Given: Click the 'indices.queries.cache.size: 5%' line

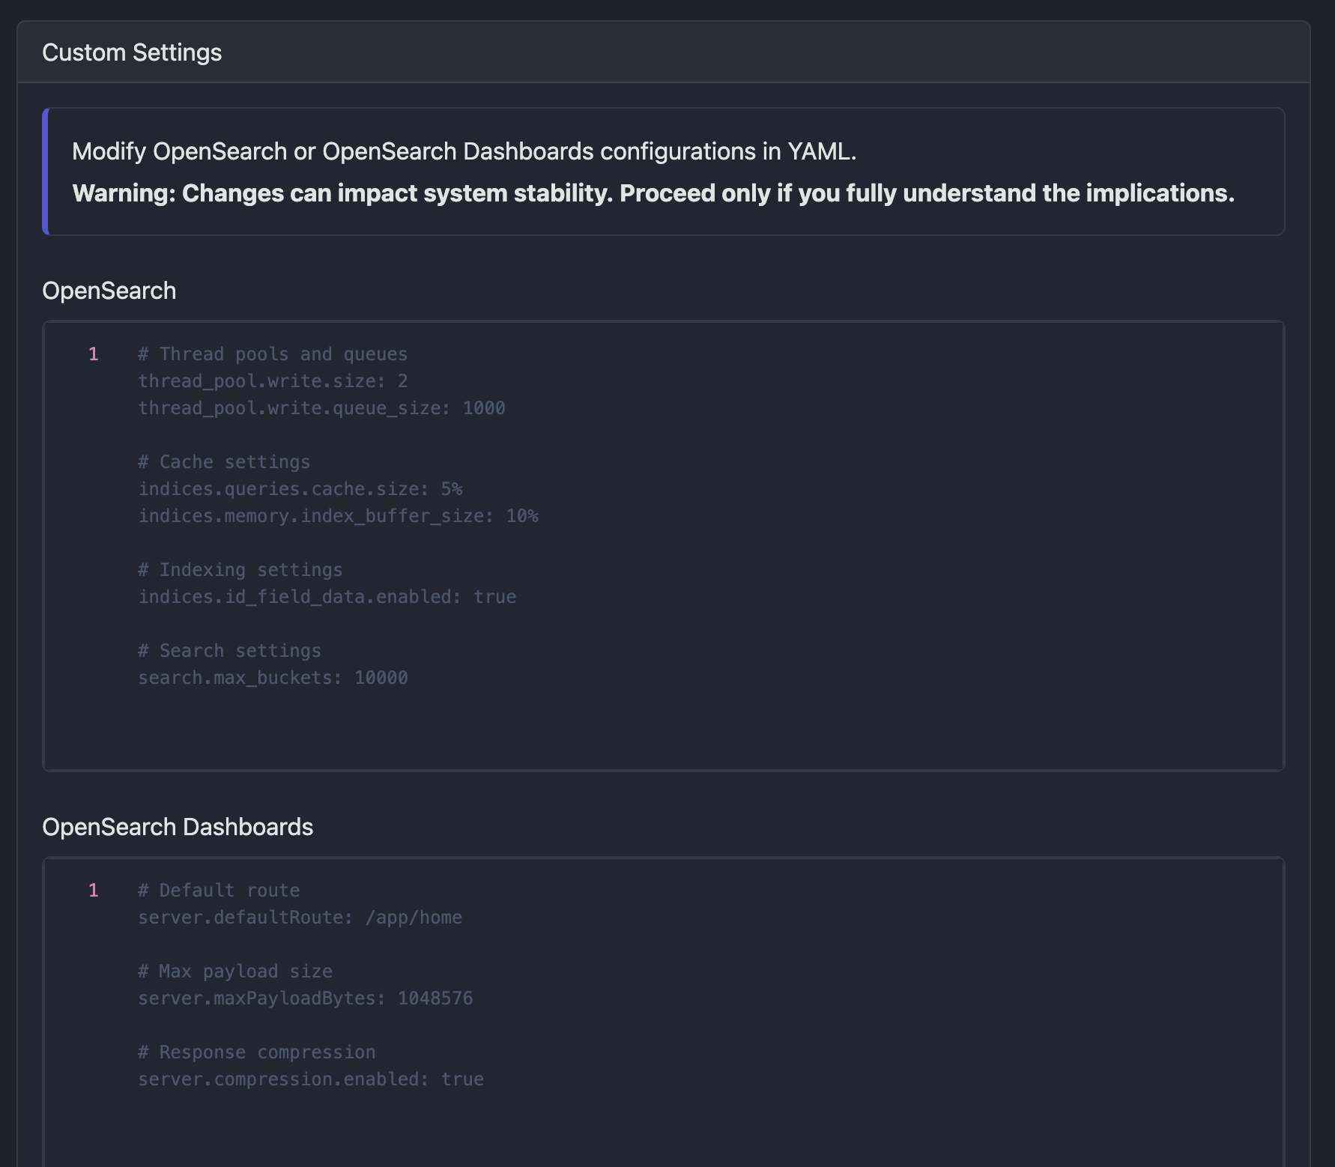Looking at the screenshot, I should (300, 489).
